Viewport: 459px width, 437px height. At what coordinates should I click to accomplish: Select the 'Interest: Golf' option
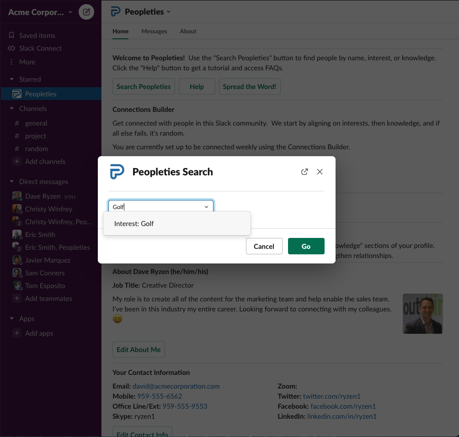(x=177, y=224)
